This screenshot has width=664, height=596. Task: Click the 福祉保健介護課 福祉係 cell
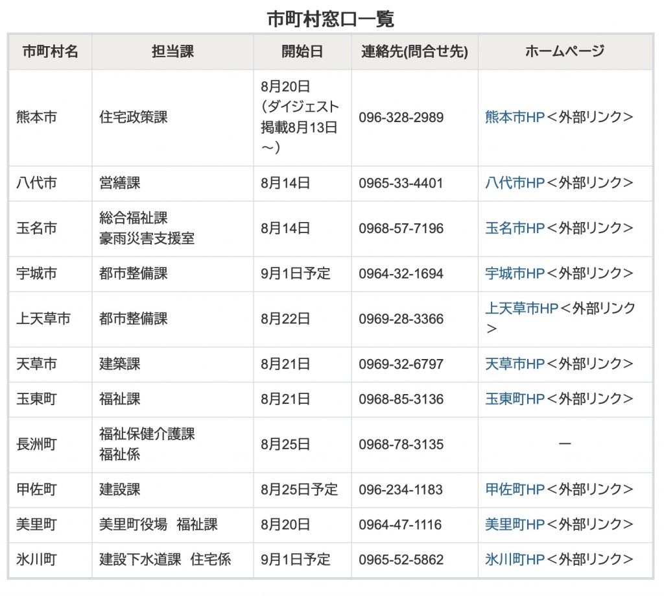point(172,445)
